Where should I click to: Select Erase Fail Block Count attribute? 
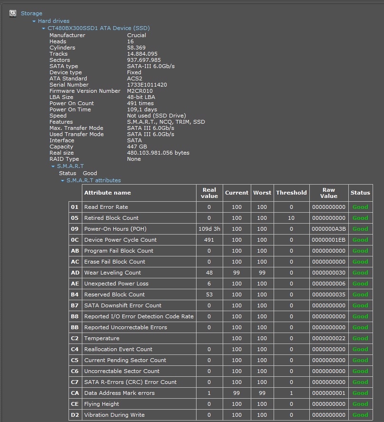pyautogui.click(x=115, y=262)
